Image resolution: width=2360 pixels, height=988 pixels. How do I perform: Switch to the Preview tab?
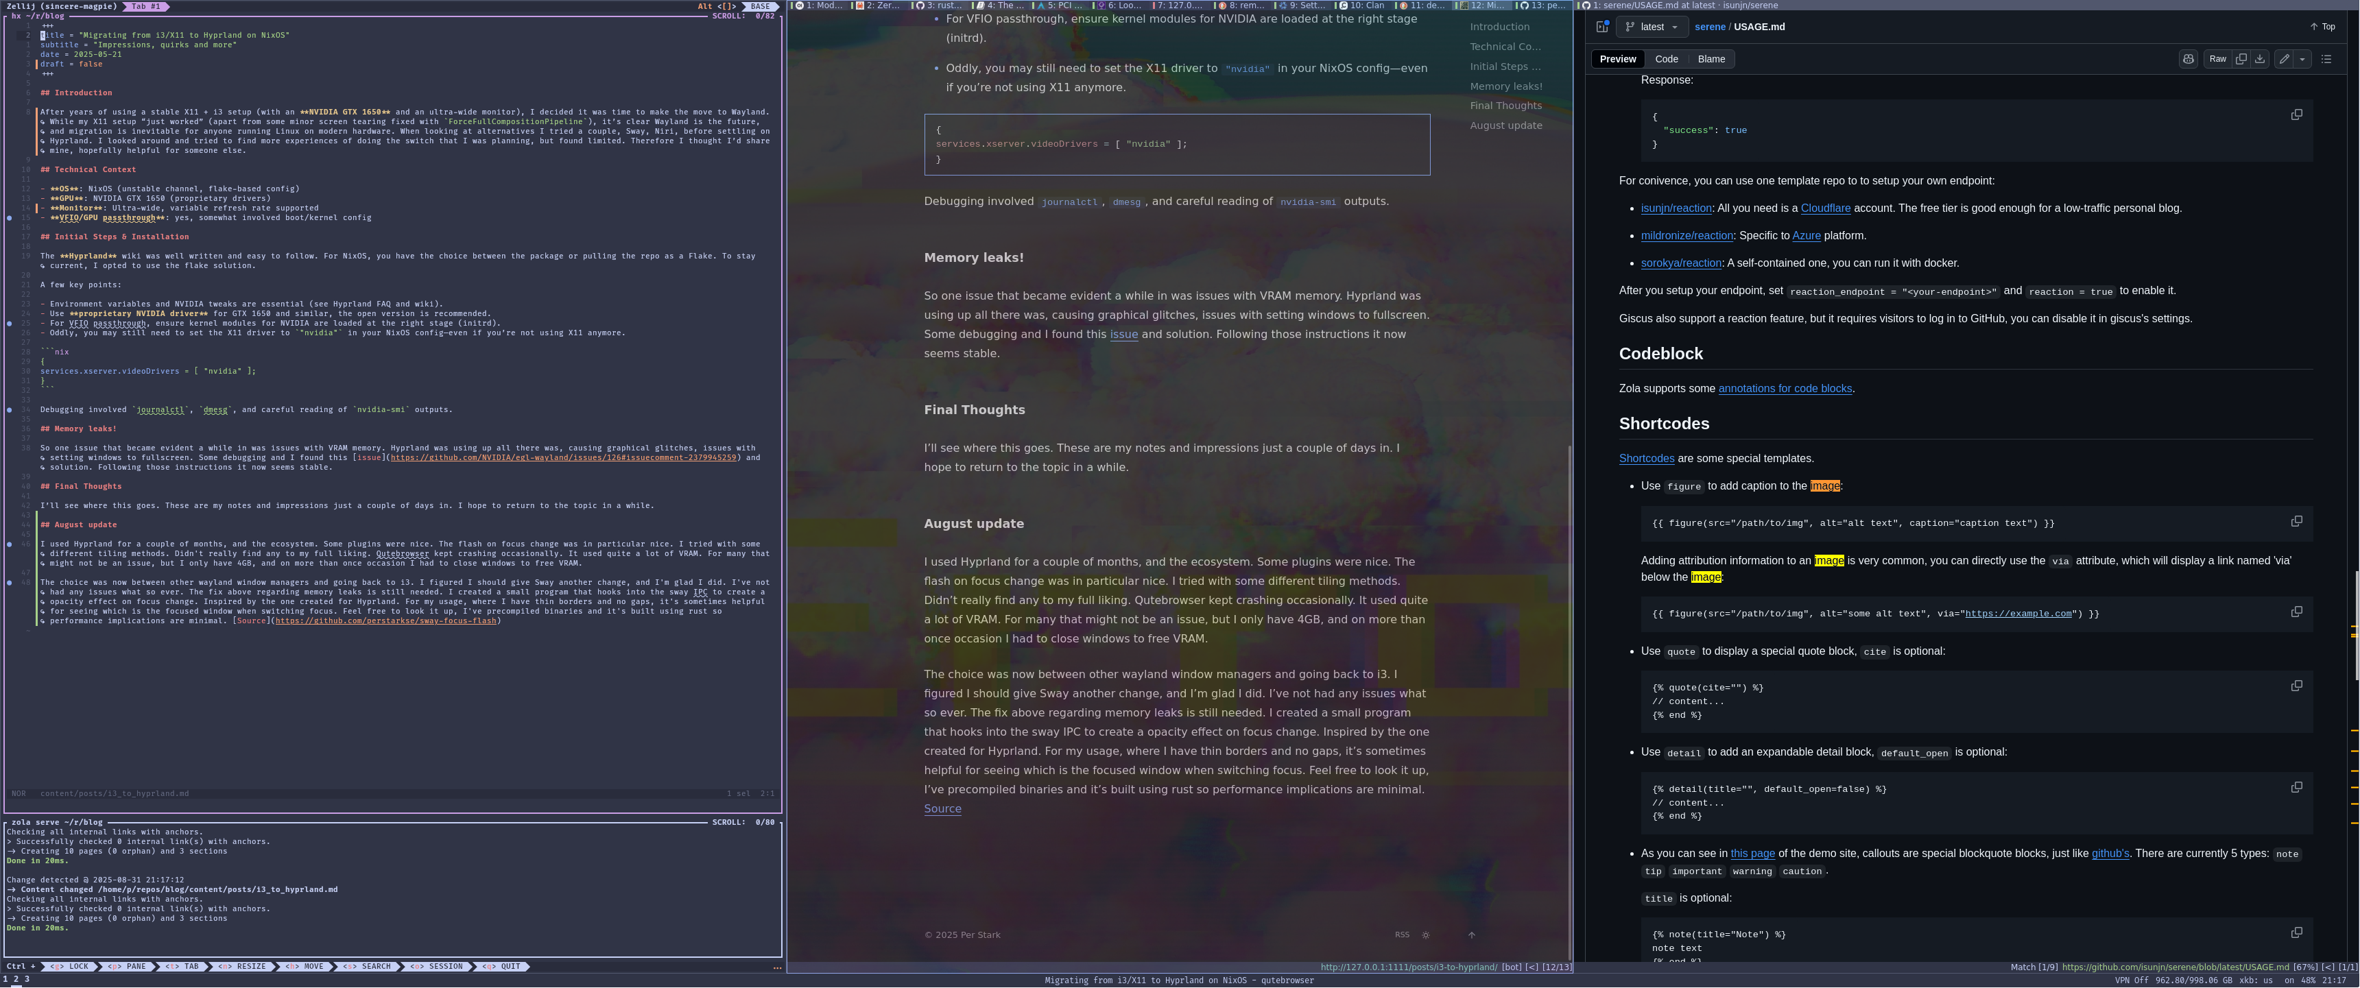click(1618, 58)
